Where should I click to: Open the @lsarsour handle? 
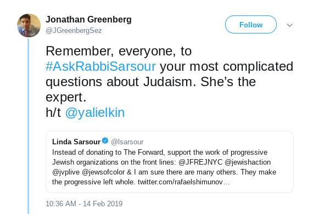pos(127,142)
